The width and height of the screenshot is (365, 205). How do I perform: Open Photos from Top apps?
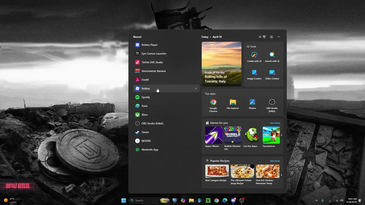[x=252, y=104]
